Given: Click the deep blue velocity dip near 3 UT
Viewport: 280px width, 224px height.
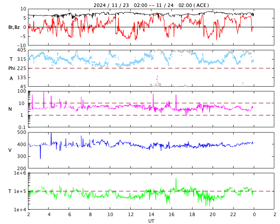Looking at the screenshot, I should [40, 155].
